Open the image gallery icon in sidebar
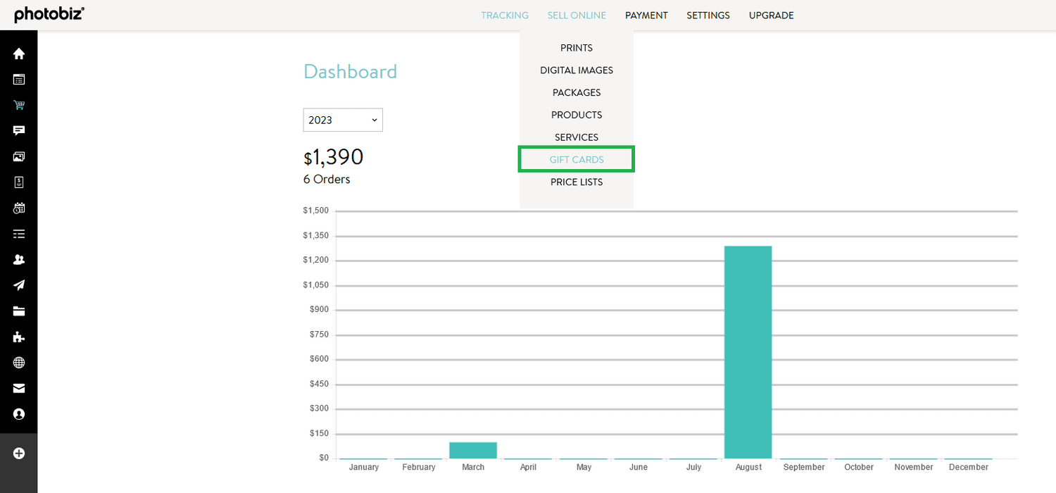 coord(19,157)
